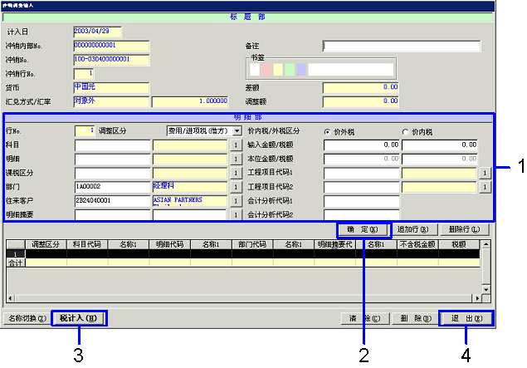Click lookup button for 明细摘要 row
The image size is (527, 368).
pyautogui.click(x=236, y=215)
